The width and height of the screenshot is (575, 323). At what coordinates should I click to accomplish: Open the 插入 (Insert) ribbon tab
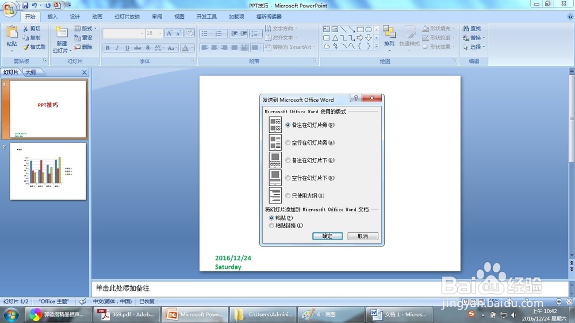(52, 17)
